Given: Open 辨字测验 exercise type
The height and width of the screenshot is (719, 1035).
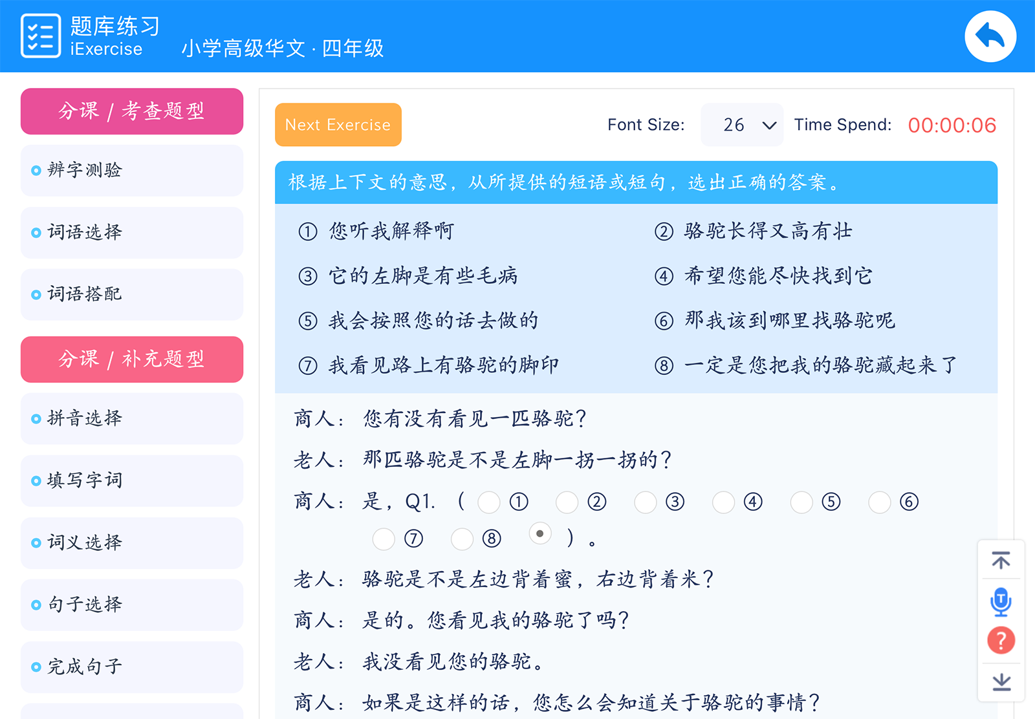Looking at the screenshot, I should pos(132,170).
